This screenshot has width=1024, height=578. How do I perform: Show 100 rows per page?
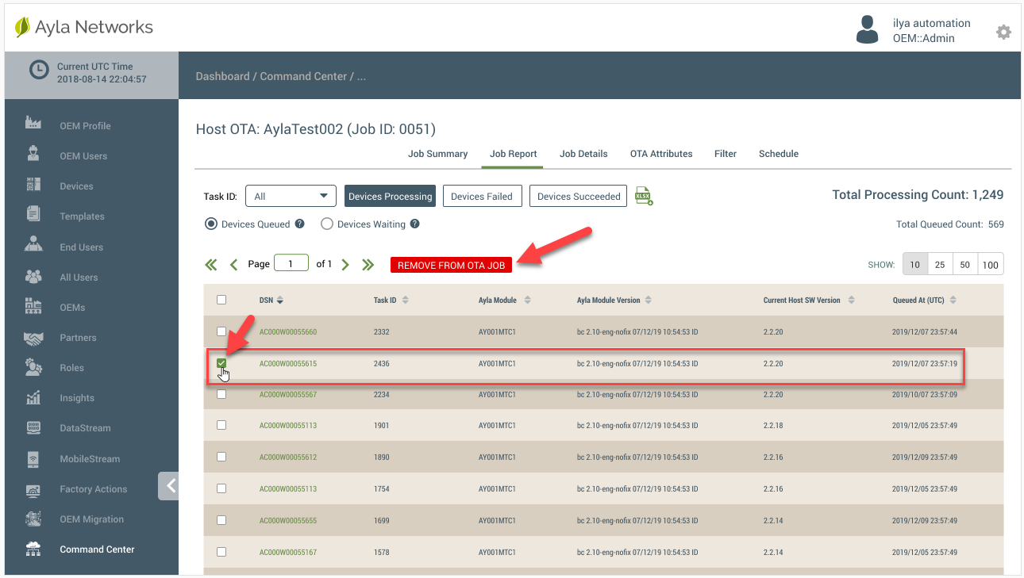tap(991, 265)
